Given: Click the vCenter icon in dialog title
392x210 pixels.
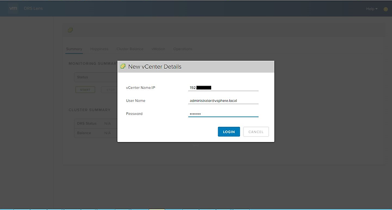Looking at the screenshot, I should click(122, 66).
